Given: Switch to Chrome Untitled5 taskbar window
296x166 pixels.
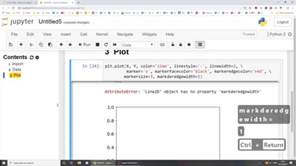Looking at the screenshot, I should pos(103,163).
